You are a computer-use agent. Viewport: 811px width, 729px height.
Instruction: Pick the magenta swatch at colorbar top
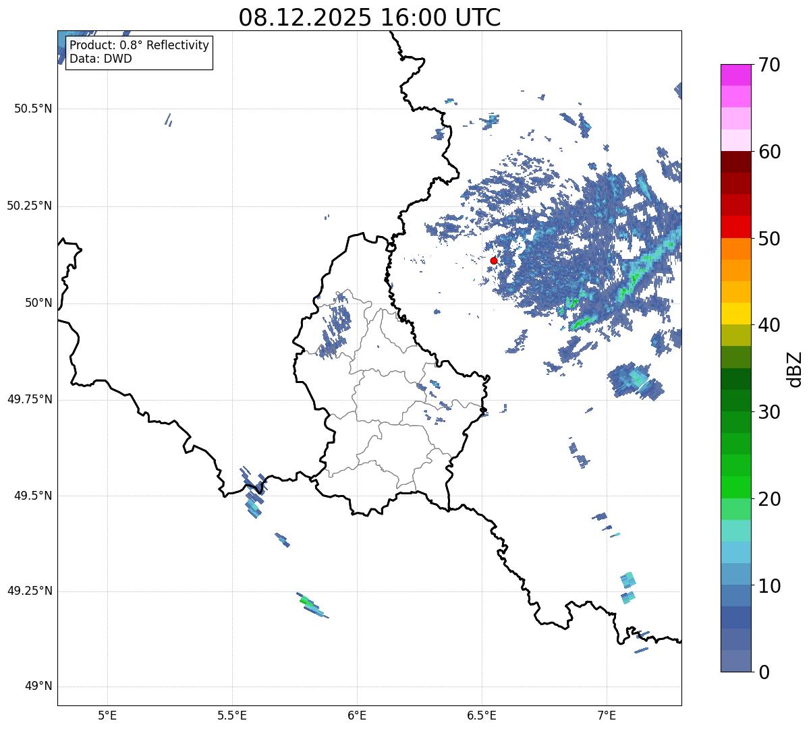coord(735,75)
